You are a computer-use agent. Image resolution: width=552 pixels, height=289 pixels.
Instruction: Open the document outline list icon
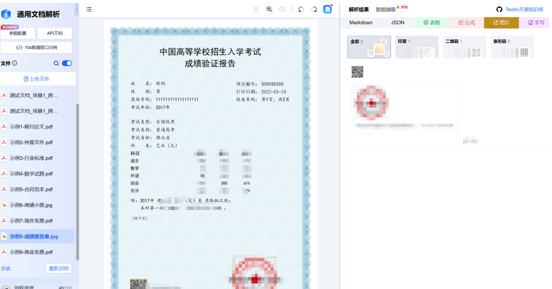click(x=89, y=10)
